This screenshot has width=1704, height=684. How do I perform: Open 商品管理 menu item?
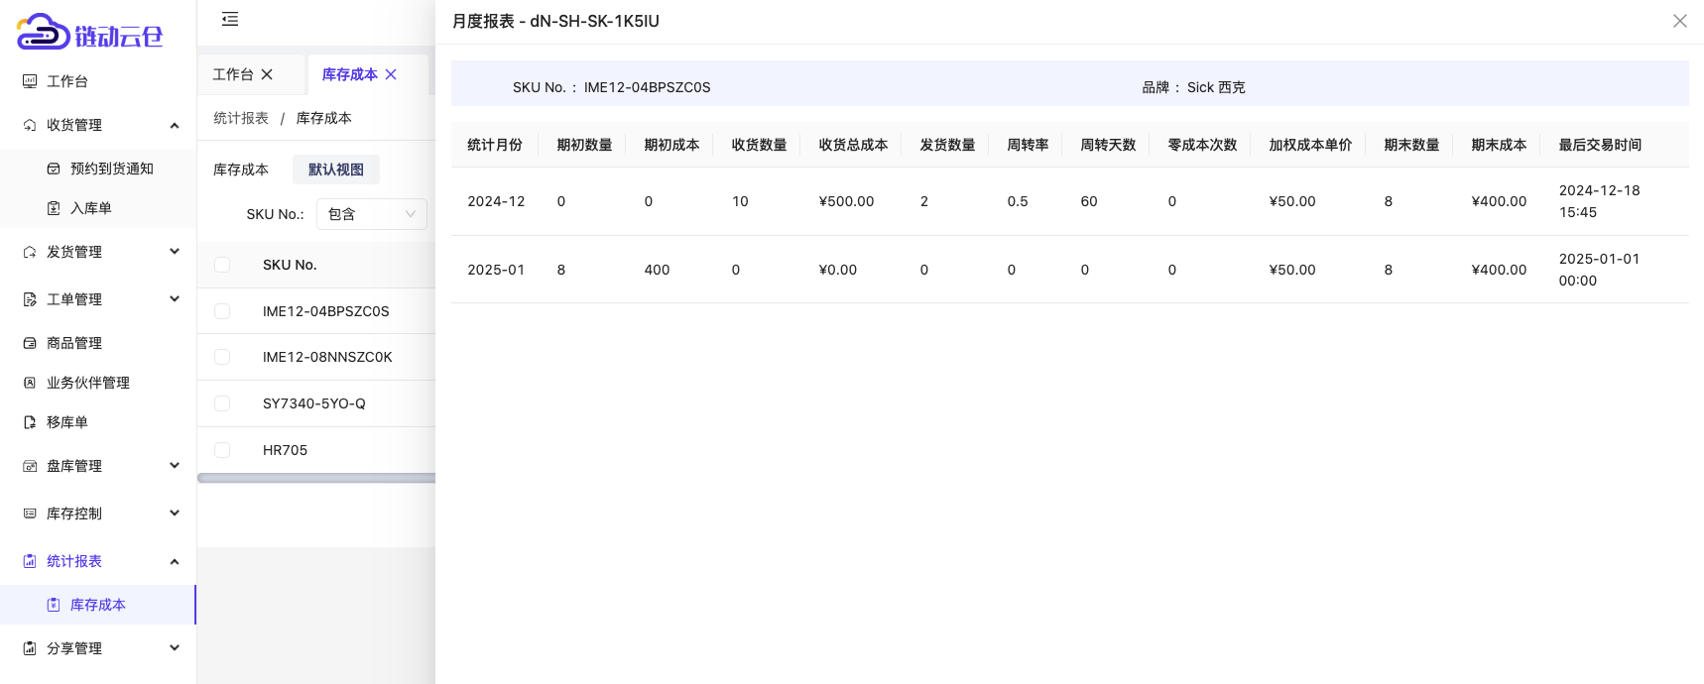coord(98,343)
